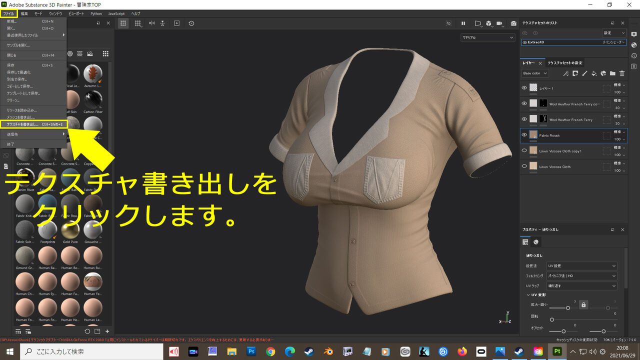Pause rendering with the pause icon
The width and height of the screenshot is (640, 360).
(x=463, y=23)
